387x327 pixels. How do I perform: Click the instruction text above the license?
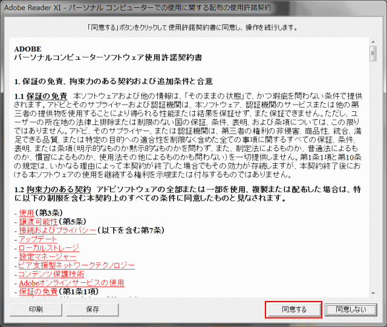pyautogui.click(x=192, y=27)
